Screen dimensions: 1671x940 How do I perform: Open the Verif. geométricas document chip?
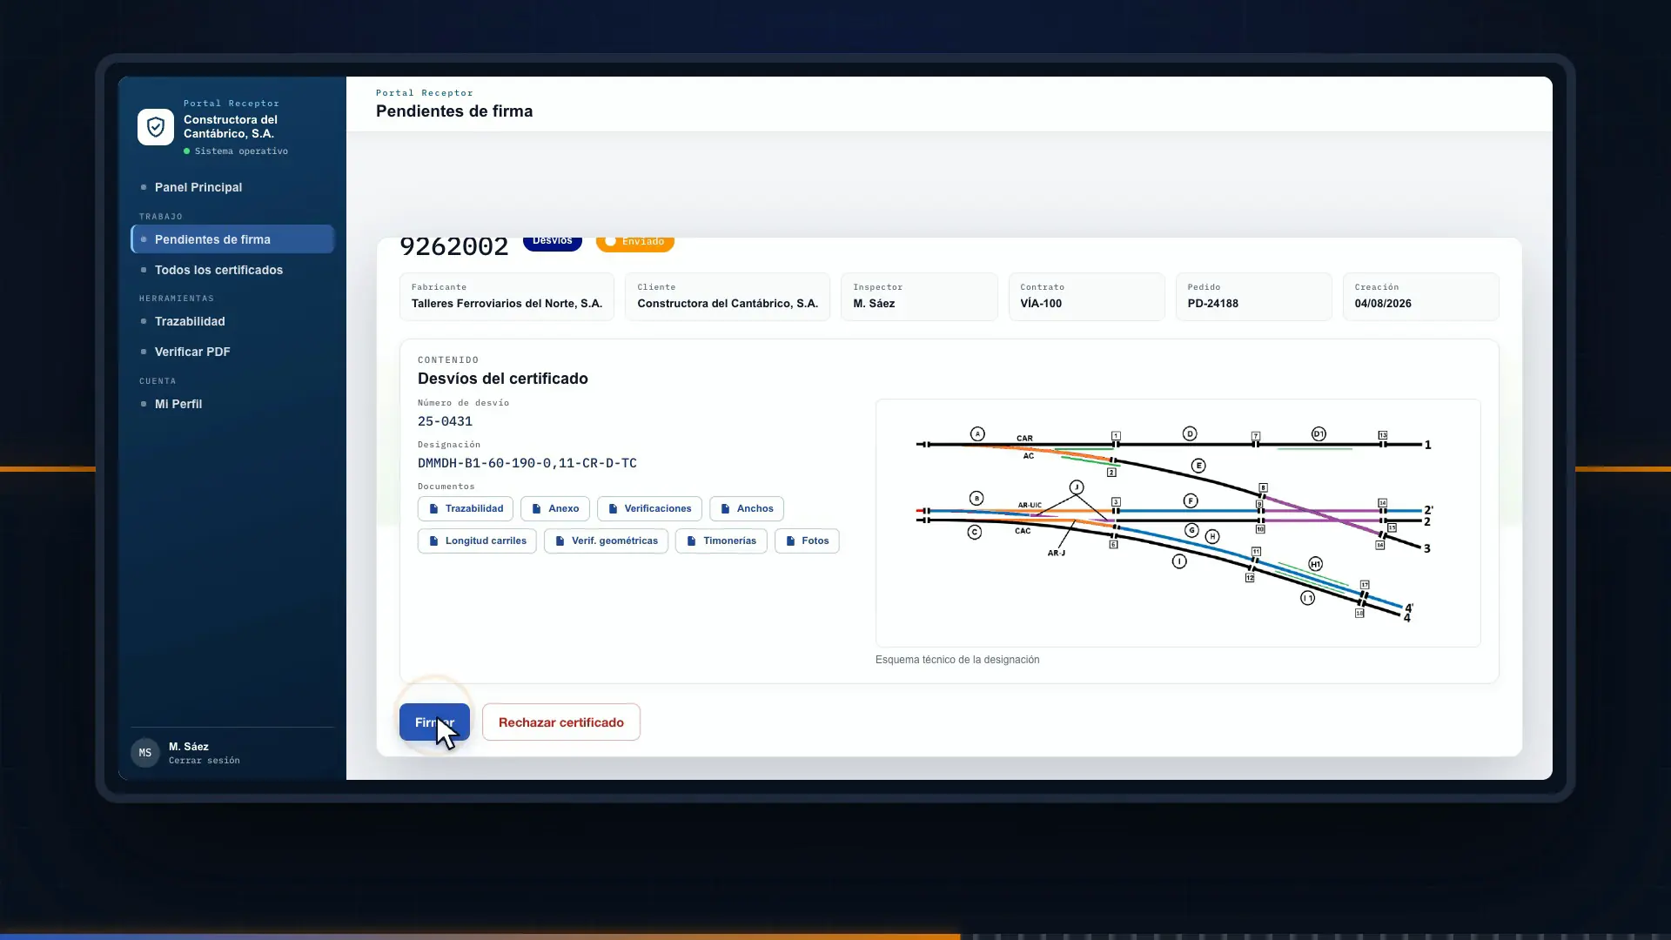[x=606, y=540]
